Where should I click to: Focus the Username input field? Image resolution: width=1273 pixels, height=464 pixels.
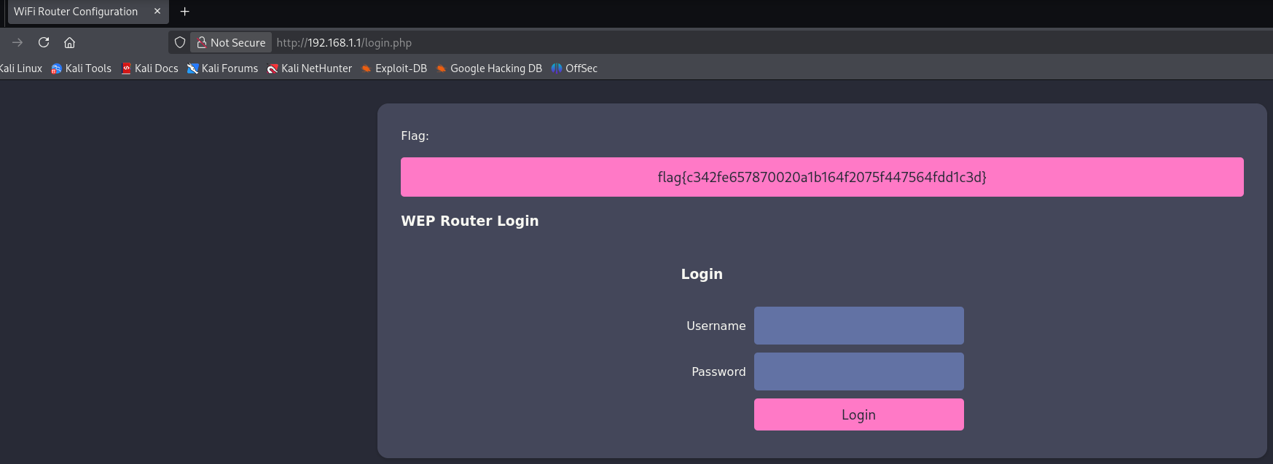859,326
